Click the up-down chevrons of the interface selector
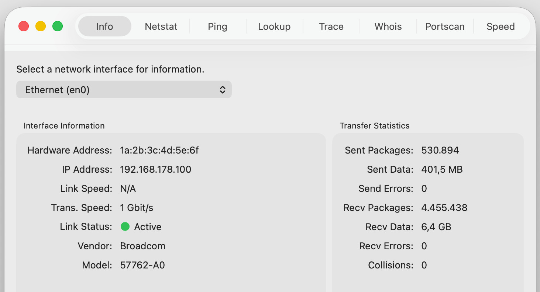The height and width of the screenshot is (292, 540). click(223, 90)
